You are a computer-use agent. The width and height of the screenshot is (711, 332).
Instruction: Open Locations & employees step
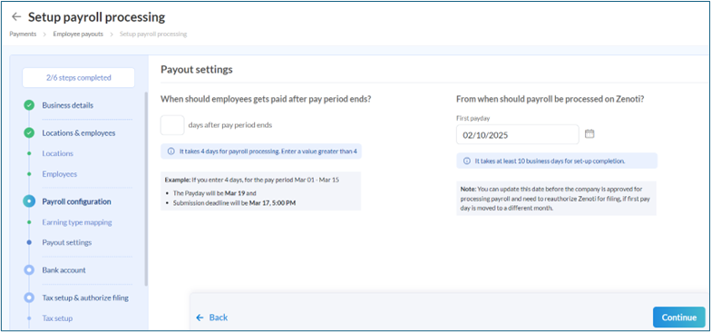78,132
